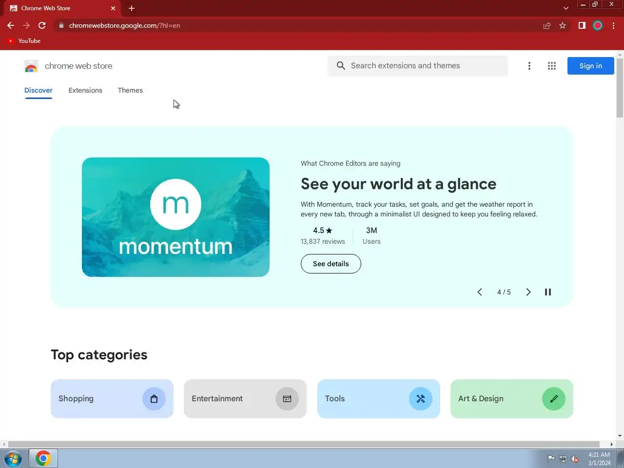Click the 'See your world at a glance' heading
Screen dimensions: 624x468
[x=398, y=184]
